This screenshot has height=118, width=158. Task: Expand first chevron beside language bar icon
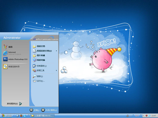click(x=133, y=115)
